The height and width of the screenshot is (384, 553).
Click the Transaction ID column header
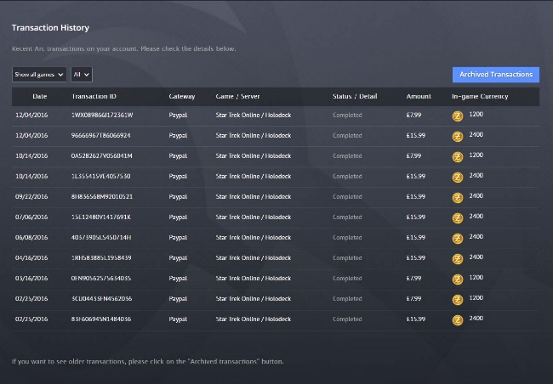tap(94, 96)
